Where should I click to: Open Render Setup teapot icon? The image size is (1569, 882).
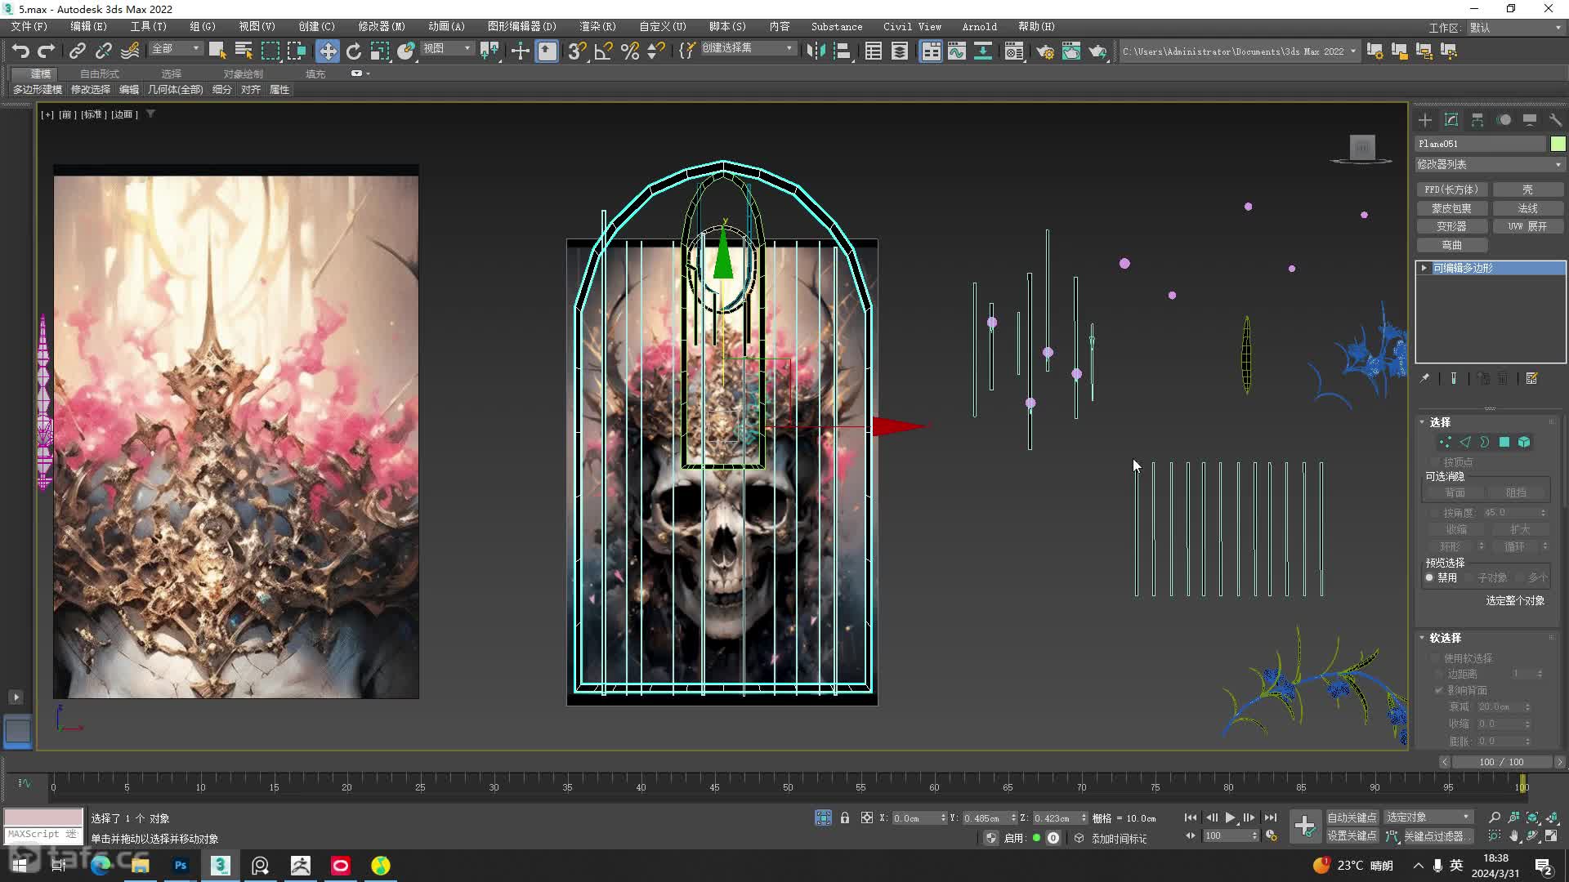click(x=1044, y=51)
